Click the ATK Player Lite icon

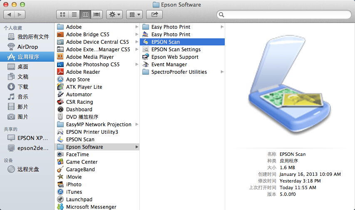coord(60,87)
